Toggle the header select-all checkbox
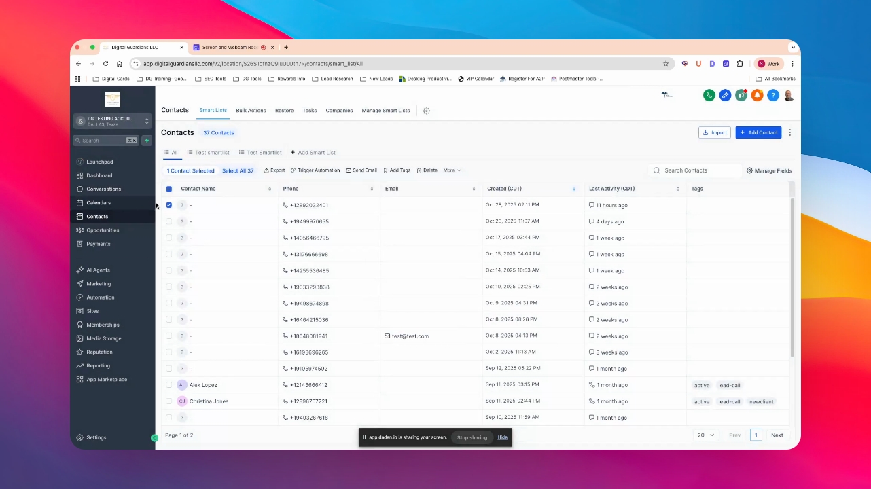871x489 pixels. [x=169, y=189]
